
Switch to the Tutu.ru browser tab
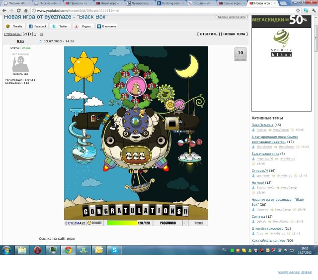[201, 3]
